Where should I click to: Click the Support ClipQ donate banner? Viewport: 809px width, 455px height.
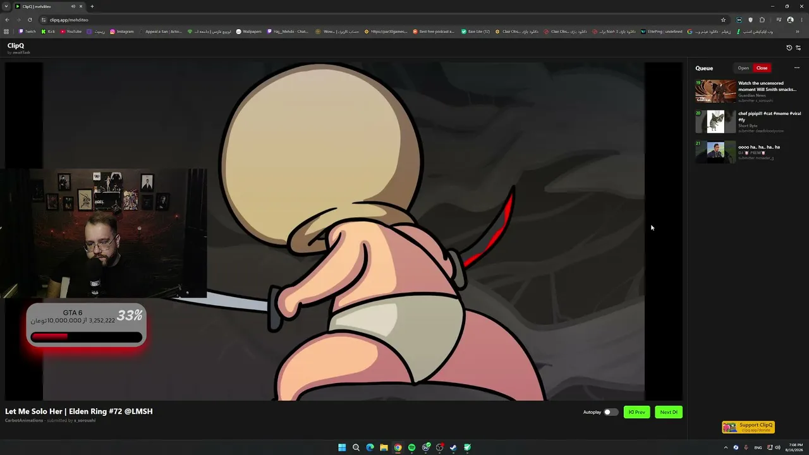[x=748, y=427]
